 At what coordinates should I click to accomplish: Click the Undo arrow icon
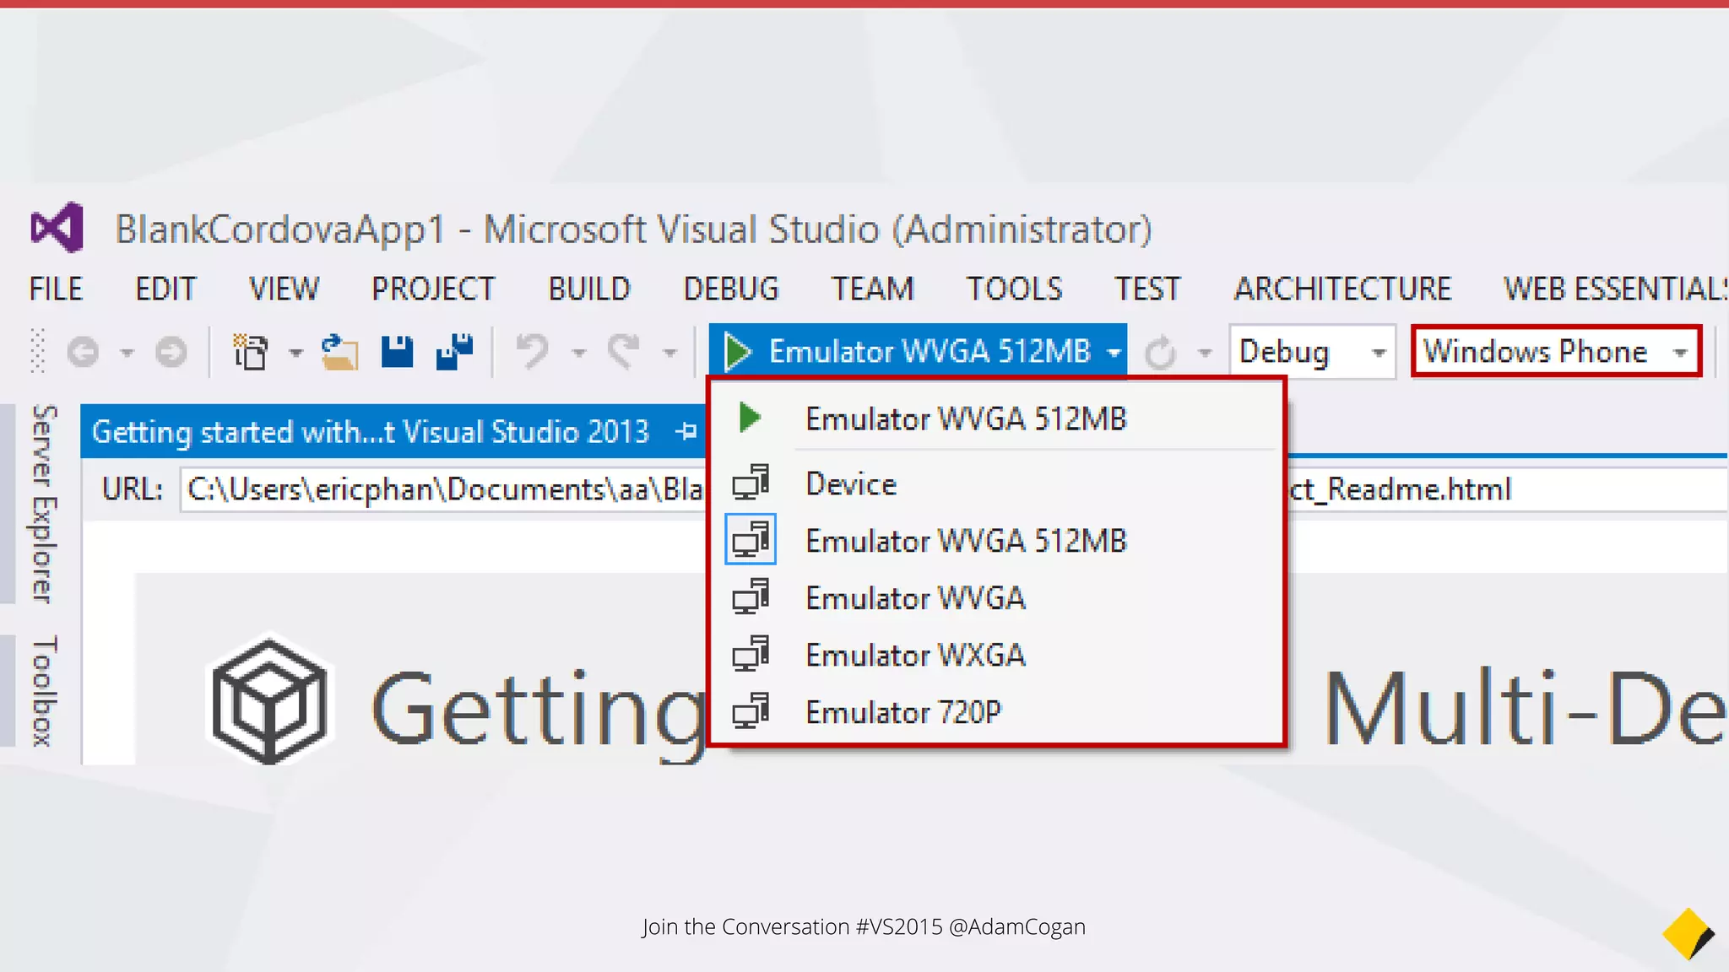tap(533, 351)
